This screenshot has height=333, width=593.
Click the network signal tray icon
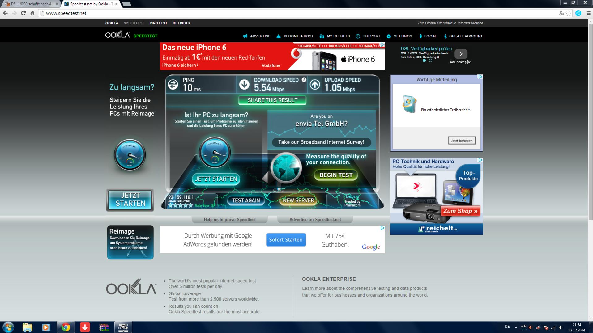click(553, 327)
